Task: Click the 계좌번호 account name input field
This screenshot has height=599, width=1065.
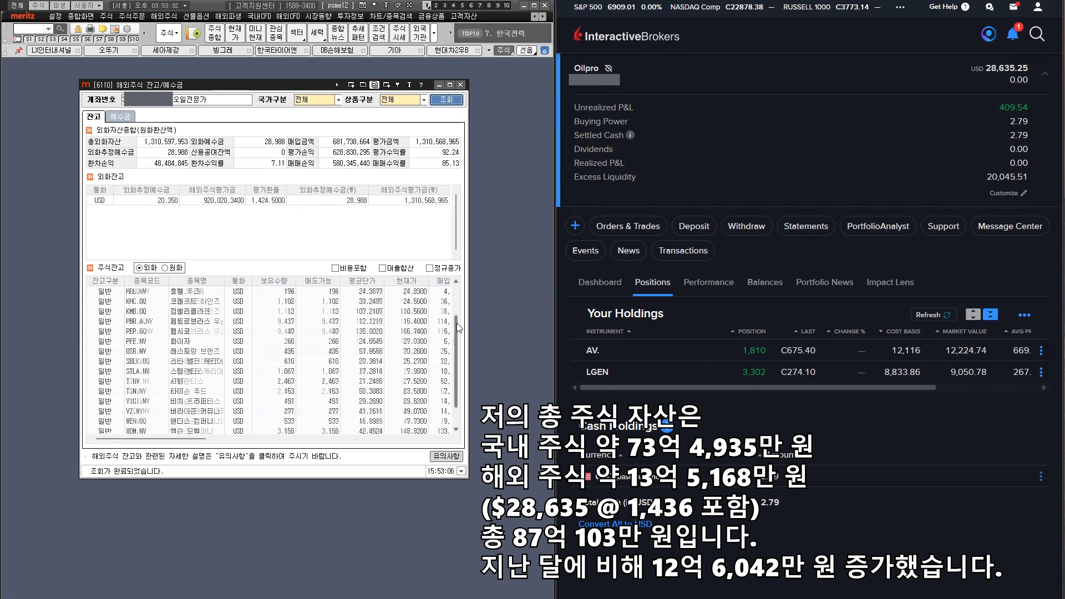Action: pyautogui.click(x=212, y=100)
